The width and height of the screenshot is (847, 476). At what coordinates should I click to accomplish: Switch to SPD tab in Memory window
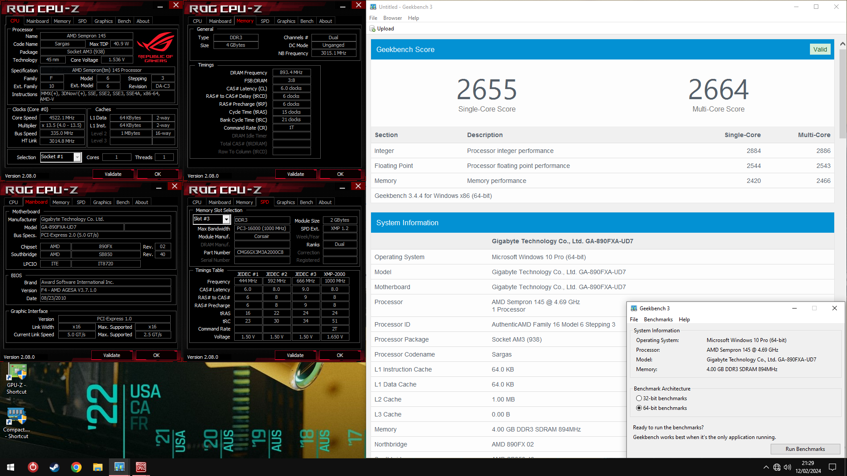click(x=265, y=21)
